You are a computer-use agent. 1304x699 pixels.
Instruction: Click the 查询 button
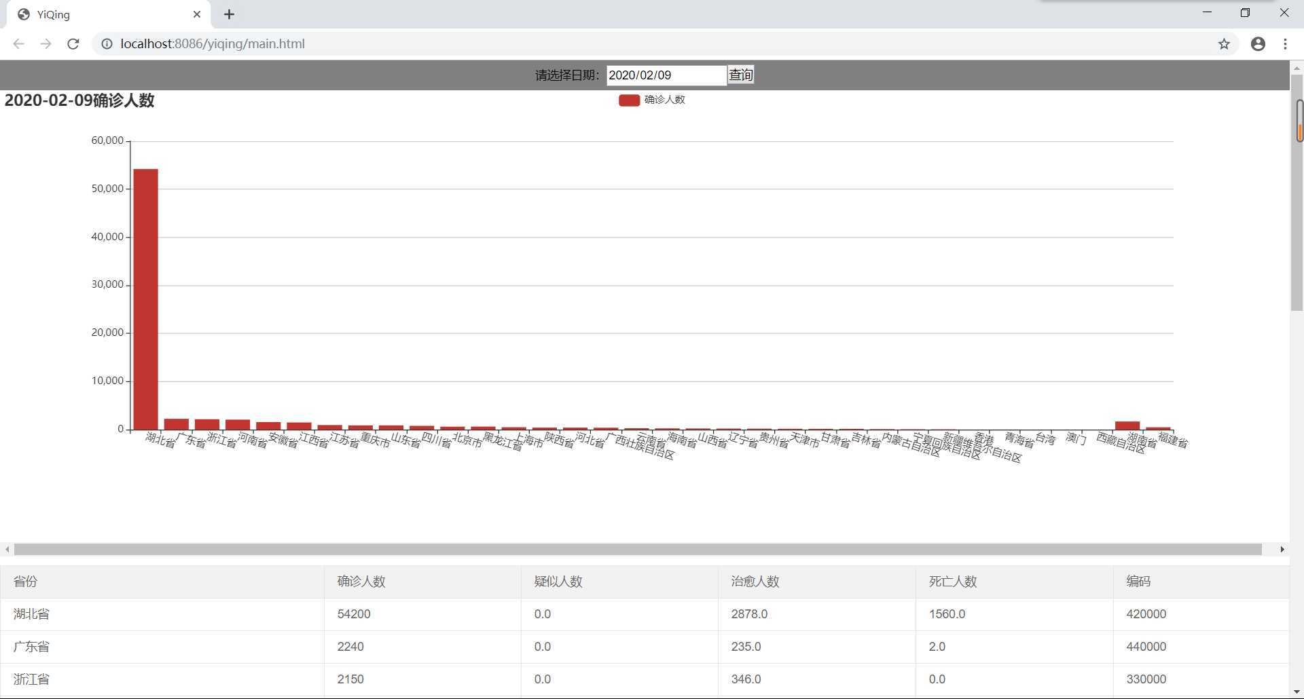(741, 75)
